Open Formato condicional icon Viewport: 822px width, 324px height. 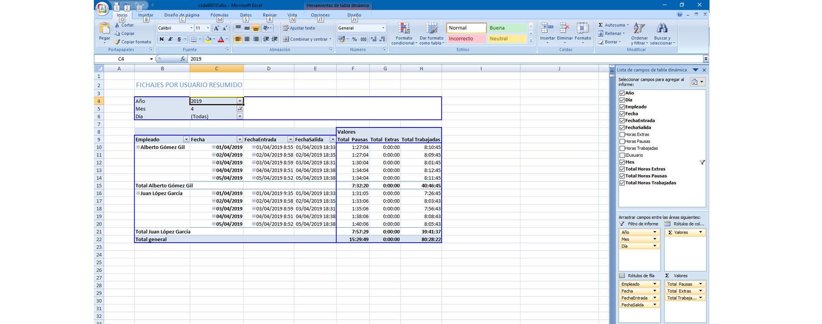click(404, 29)
